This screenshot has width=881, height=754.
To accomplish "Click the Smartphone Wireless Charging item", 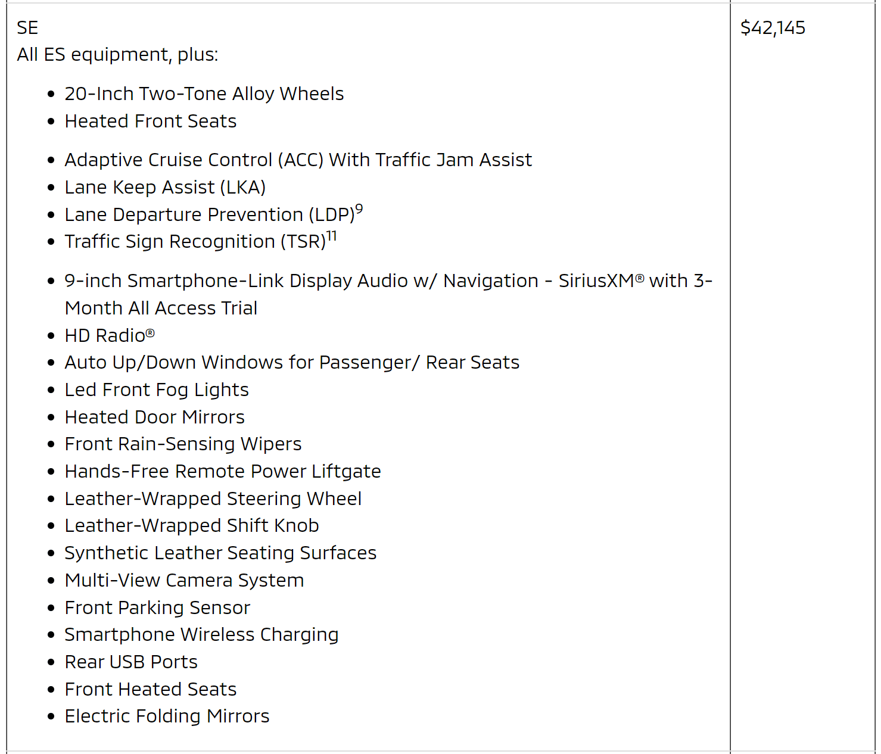I will [x=201, y=635].
